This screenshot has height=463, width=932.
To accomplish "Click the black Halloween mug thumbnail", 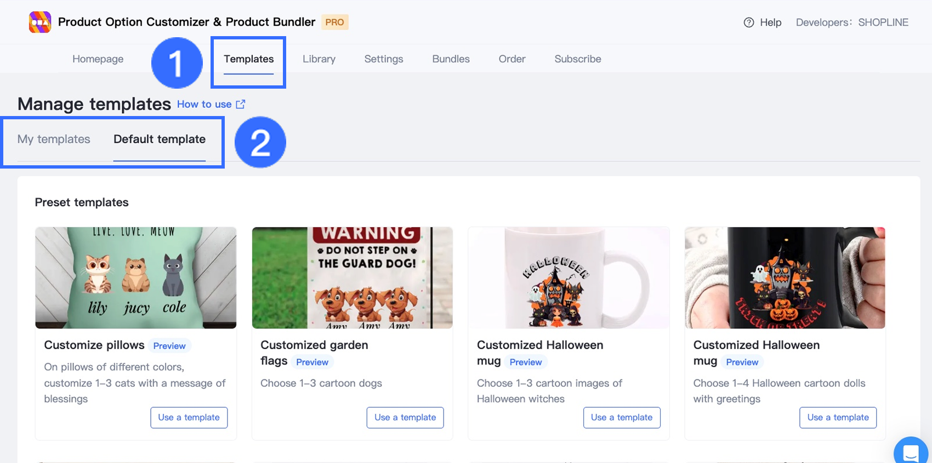I will 785,277.
